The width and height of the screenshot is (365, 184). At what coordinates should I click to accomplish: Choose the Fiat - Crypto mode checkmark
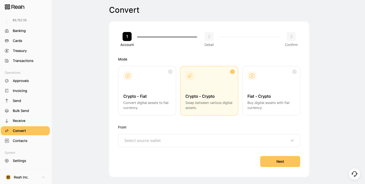(x=294, y=72)
